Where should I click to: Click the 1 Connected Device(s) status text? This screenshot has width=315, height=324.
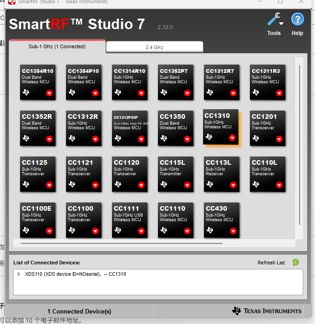coord(79,311)
